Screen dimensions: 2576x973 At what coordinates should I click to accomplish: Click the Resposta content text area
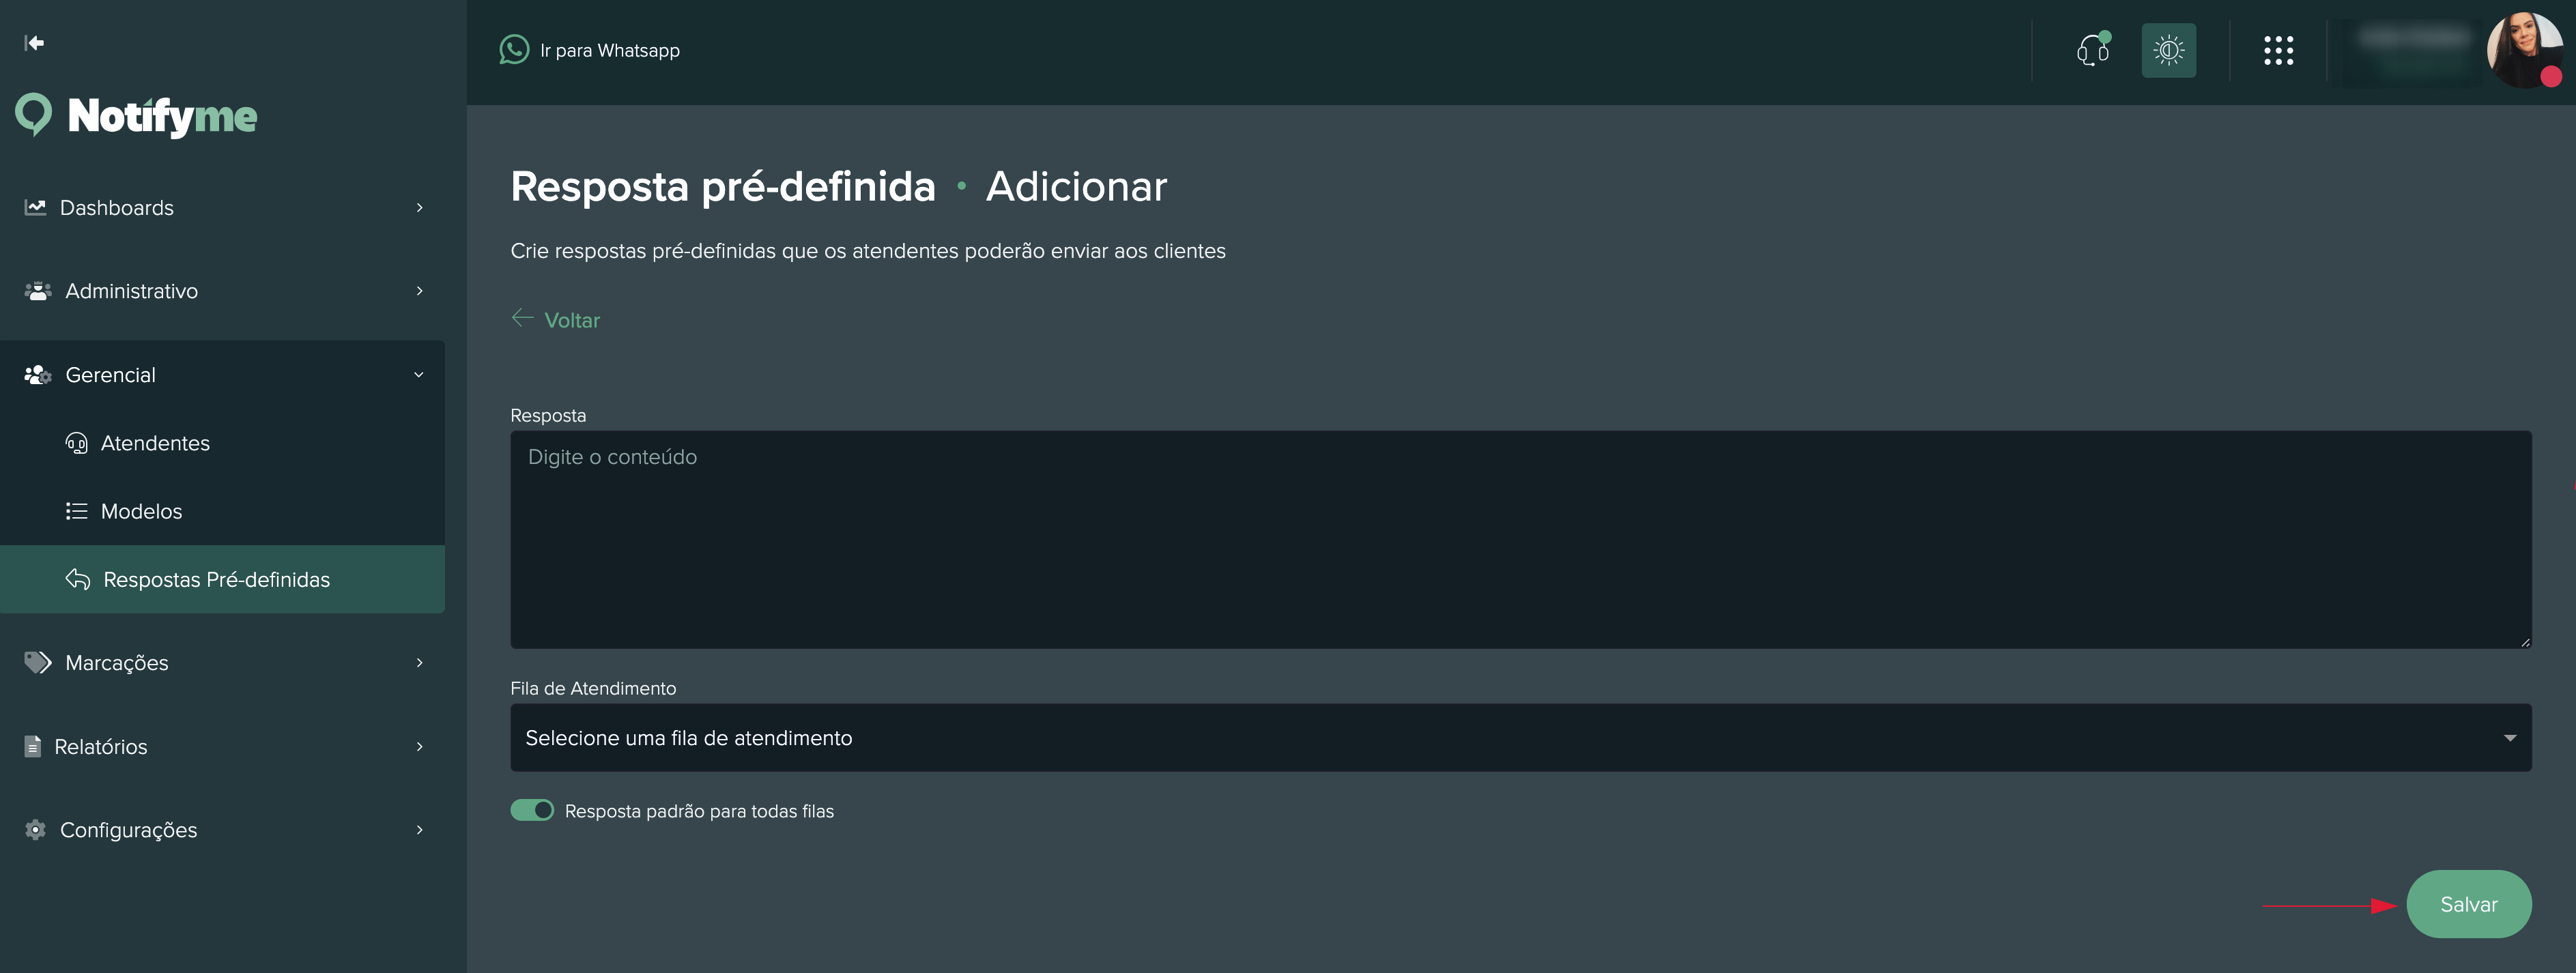coord(1520,540)
